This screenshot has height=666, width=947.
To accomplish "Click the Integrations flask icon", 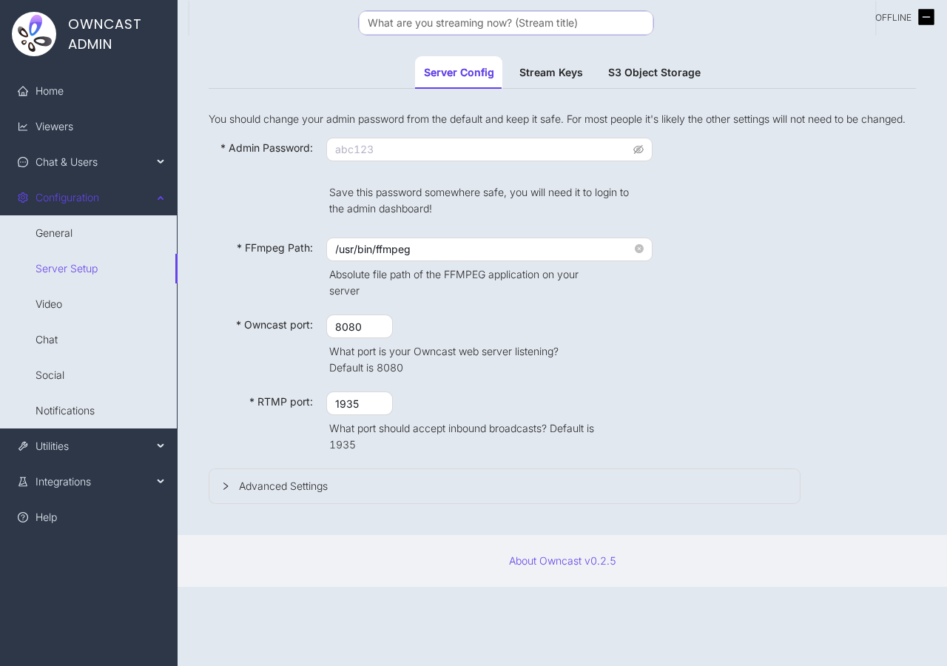I will pyautogui.click(x=23, y=482).
